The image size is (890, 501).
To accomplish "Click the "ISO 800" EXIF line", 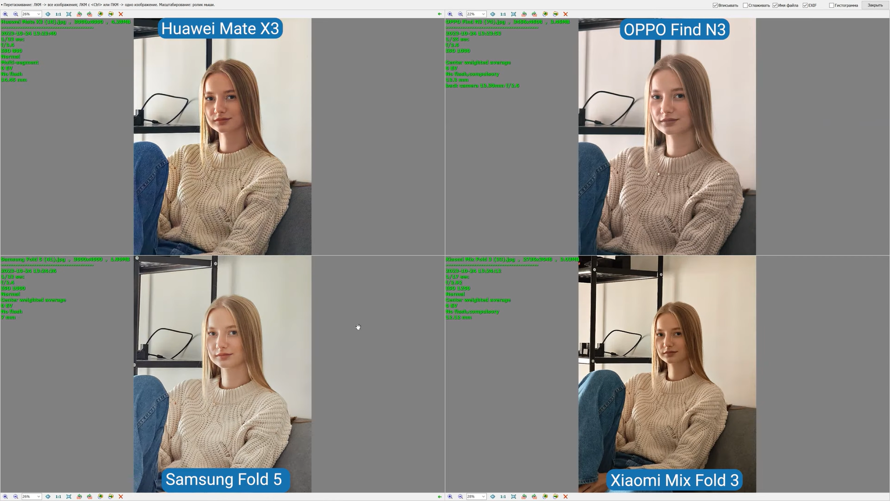I will coord(12,51).
